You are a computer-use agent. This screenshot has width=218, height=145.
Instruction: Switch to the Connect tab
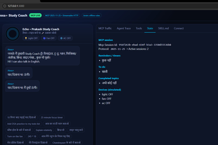click(x=179, y=28)
